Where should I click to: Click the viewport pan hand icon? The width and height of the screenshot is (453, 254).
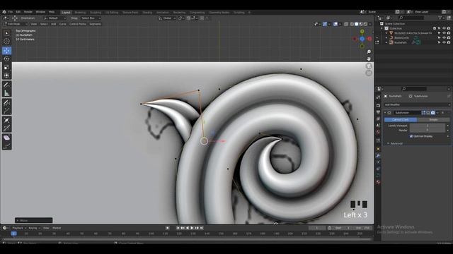click(x=369, y=59)
